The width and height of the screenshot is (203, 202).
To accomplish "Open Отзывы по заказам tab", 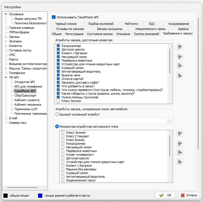I will 70,29.
